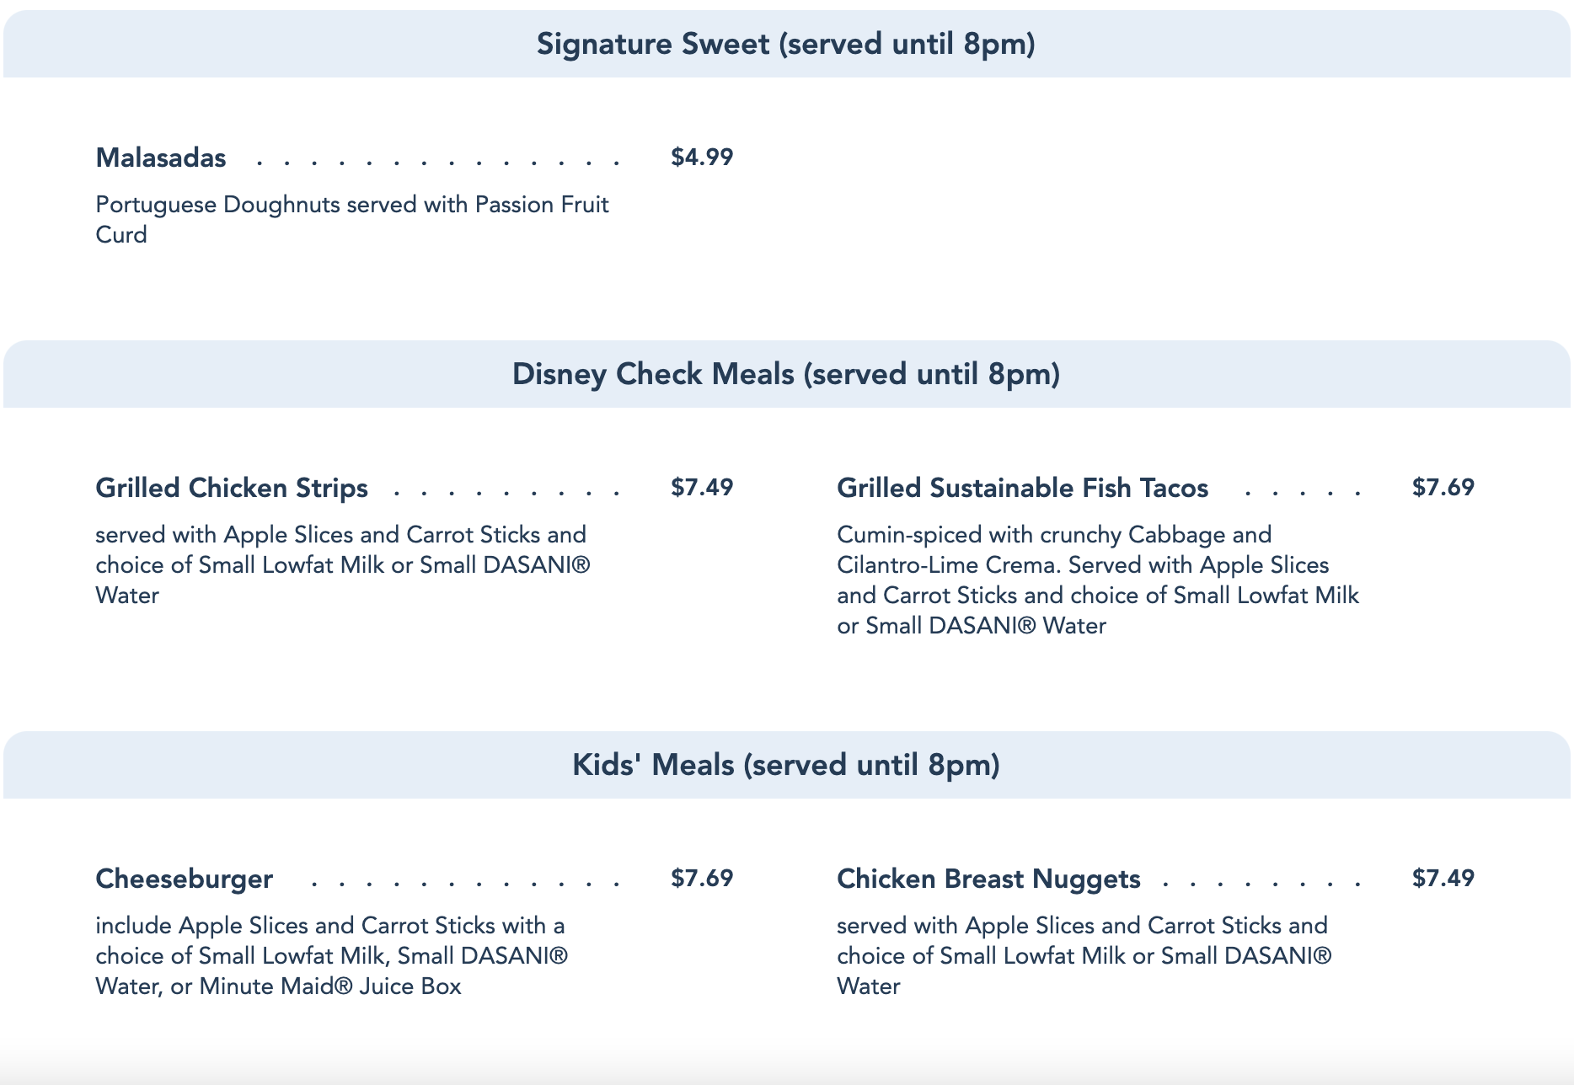Click the $4.99 Malasadas price
Image resolution: width=1574 pixels, height=1085 pixels.
pos(702,157)
